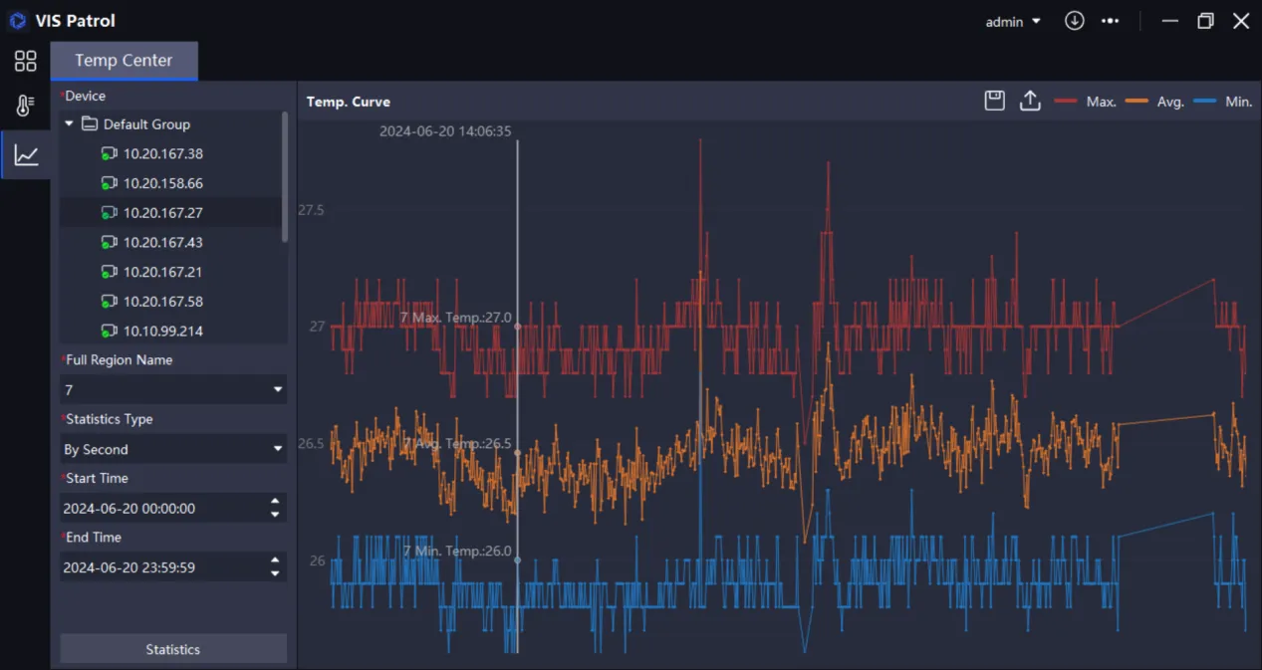The image size is (1262, 670).
Task: Open the dashboard grid icon in sidebar
Action: pyautogui.click(x=25, y=61)
